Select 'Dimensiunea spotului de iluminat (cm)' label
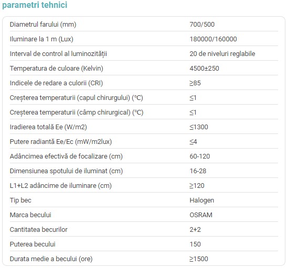The width and height of the screenshot is (287, 269). [x=66, y=171]
